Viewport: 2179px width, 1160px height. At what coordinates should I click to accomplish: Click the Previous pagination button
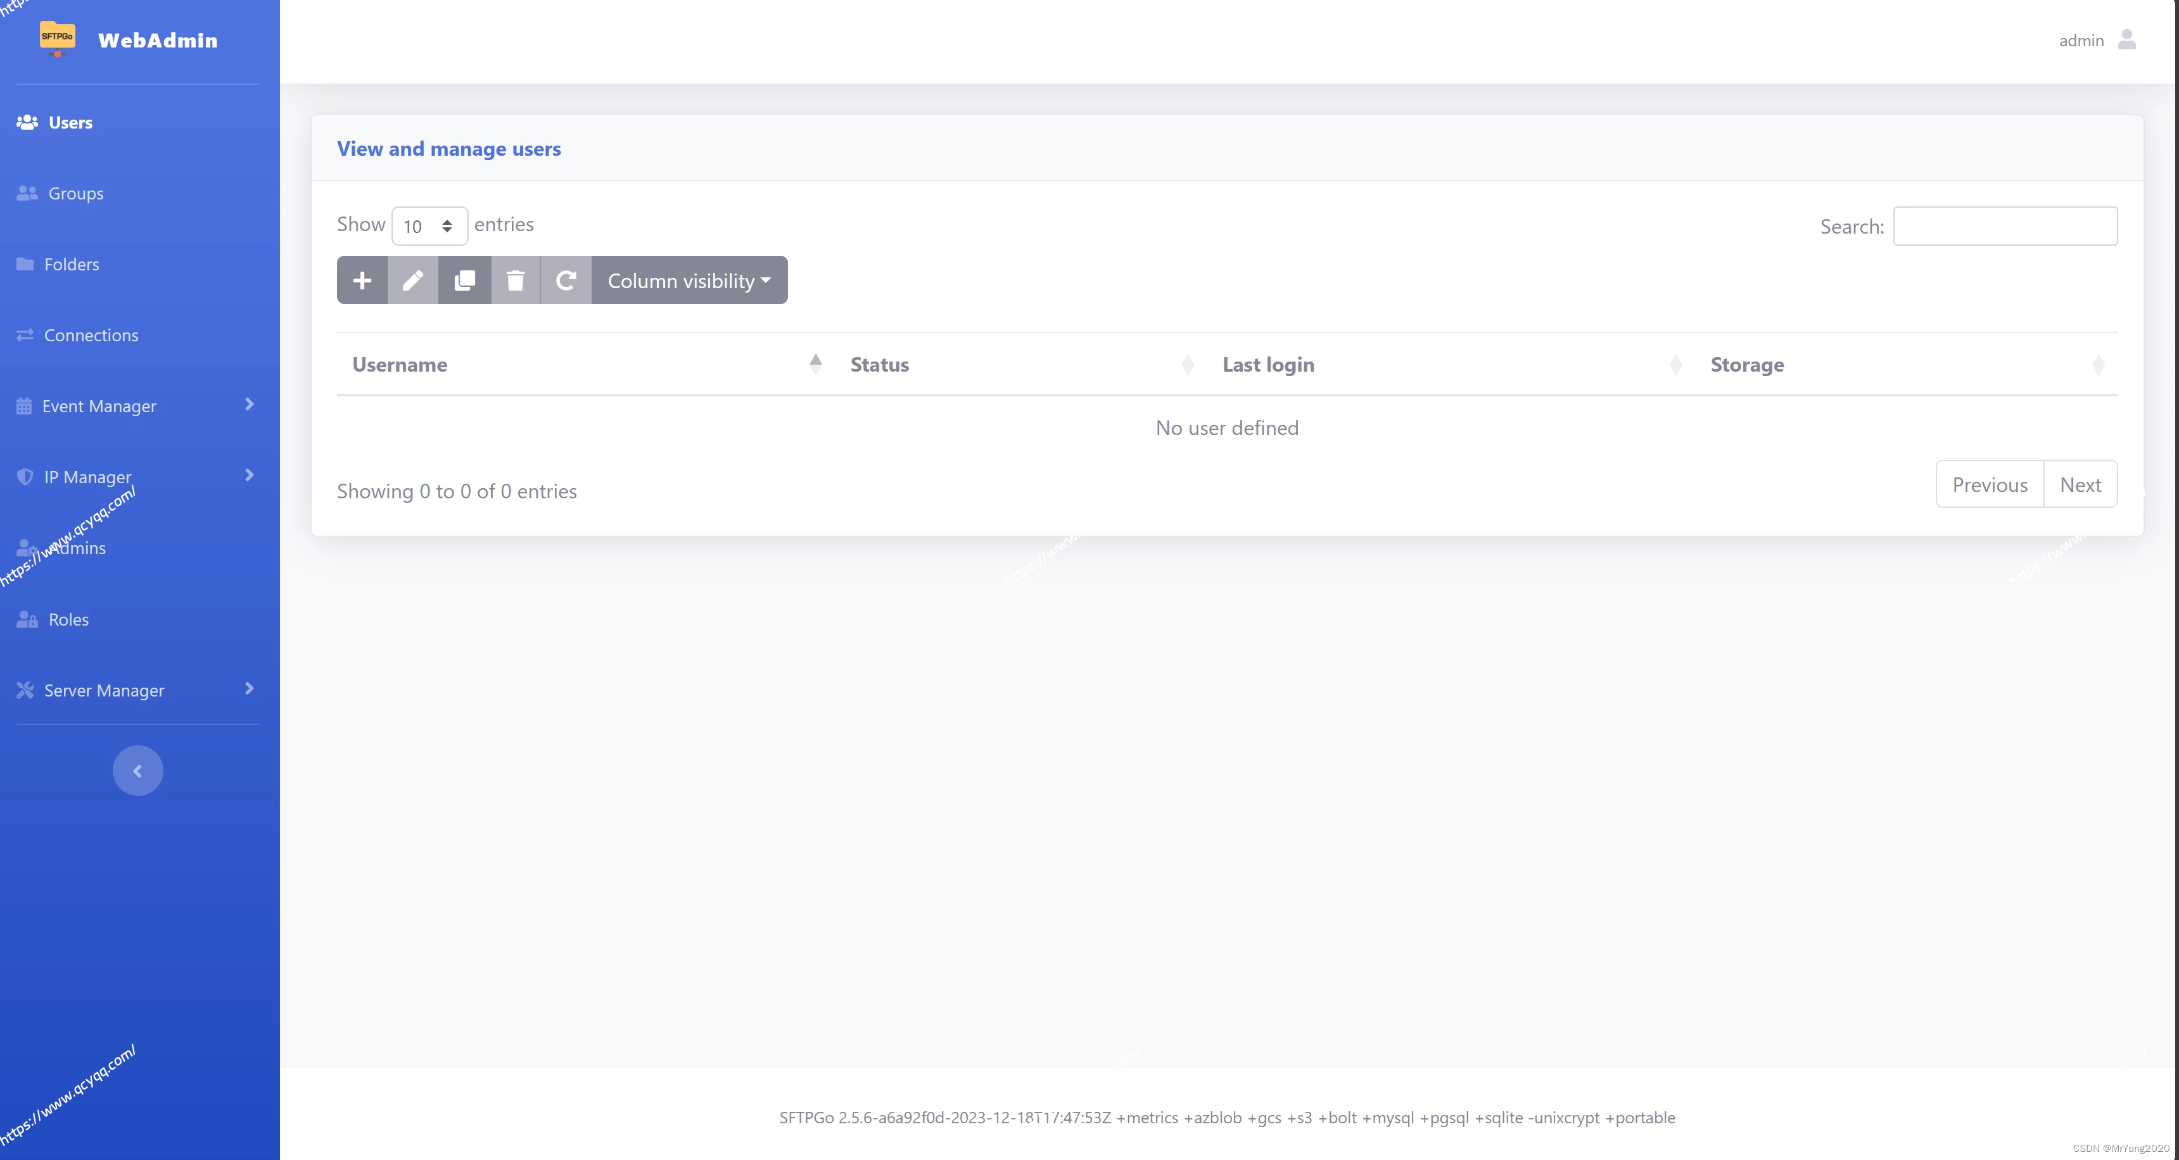click(x=1990, y=484)
